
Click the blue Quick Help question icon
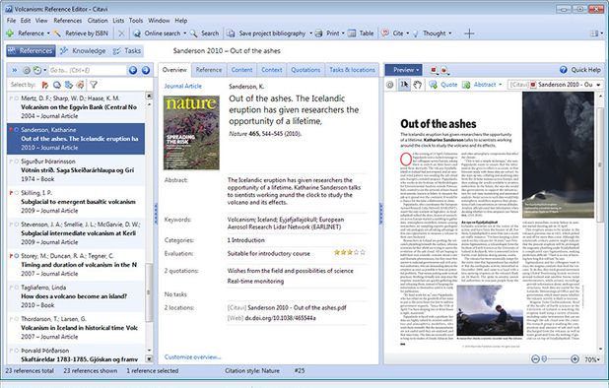pos(563,70)
